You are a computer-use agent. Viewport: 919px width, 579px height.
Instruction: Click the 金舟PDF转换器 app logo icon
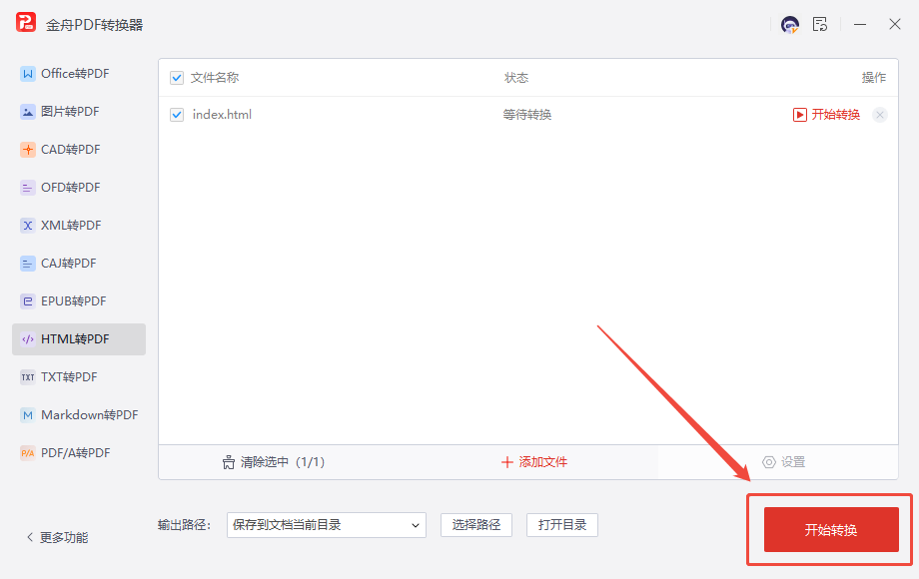[26, 22]
